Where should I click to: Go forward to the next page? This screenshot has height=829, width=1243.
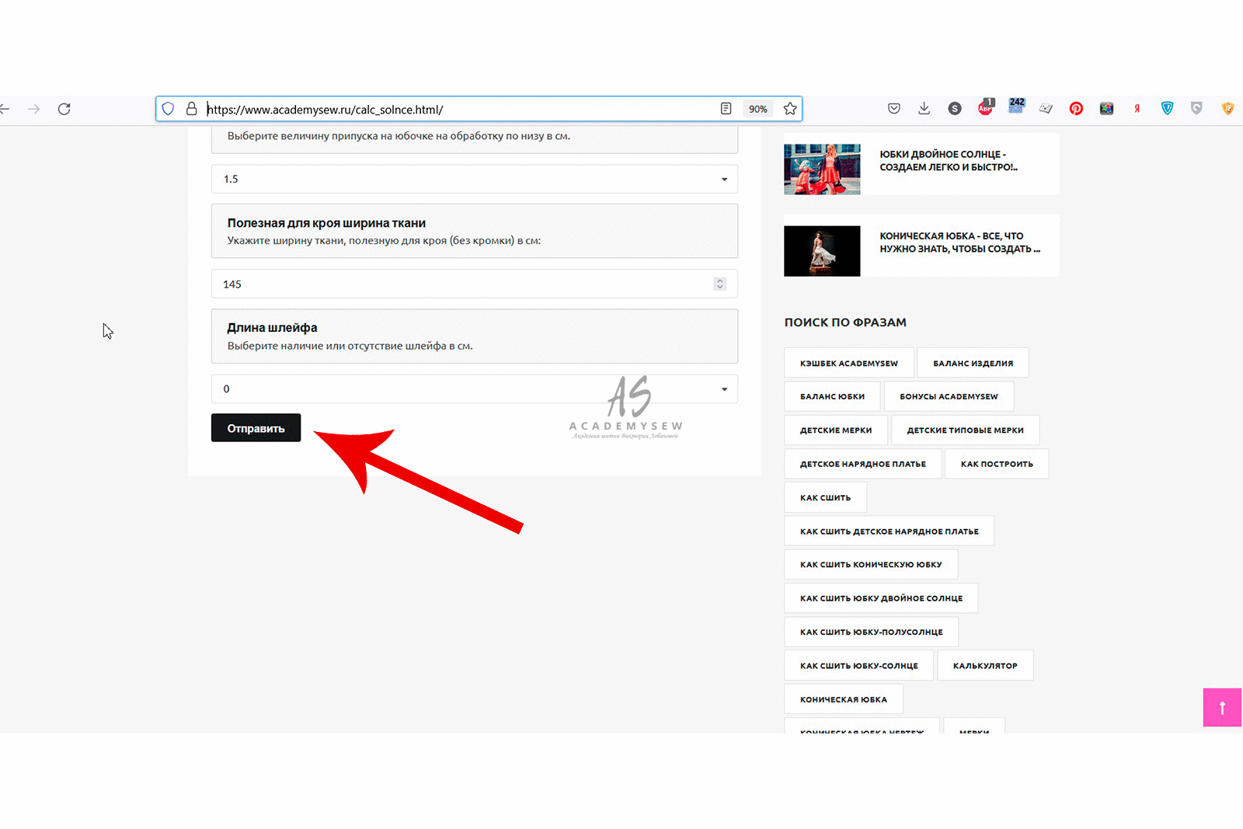coord(33,109)
